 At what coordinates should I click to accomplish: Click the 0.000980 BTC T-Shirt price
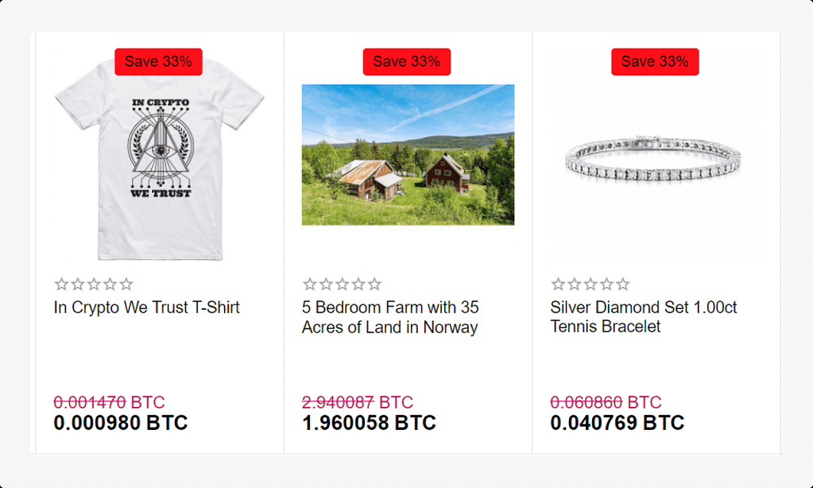click(121, 423)
